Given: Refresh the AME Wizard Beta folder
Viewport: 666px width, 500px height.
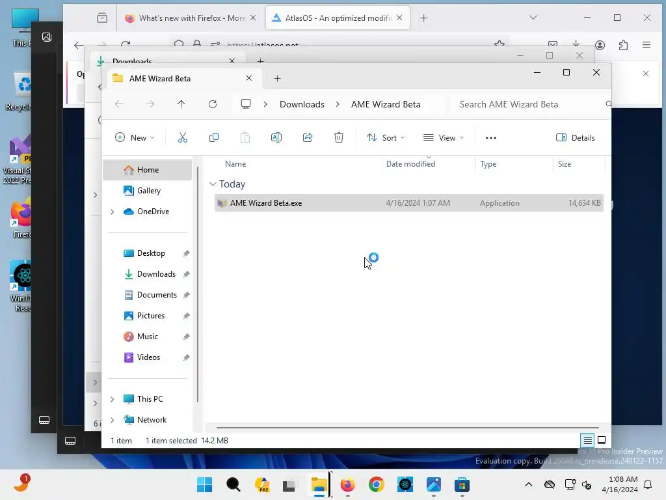Looking at the screenshot, I should 213,104.
